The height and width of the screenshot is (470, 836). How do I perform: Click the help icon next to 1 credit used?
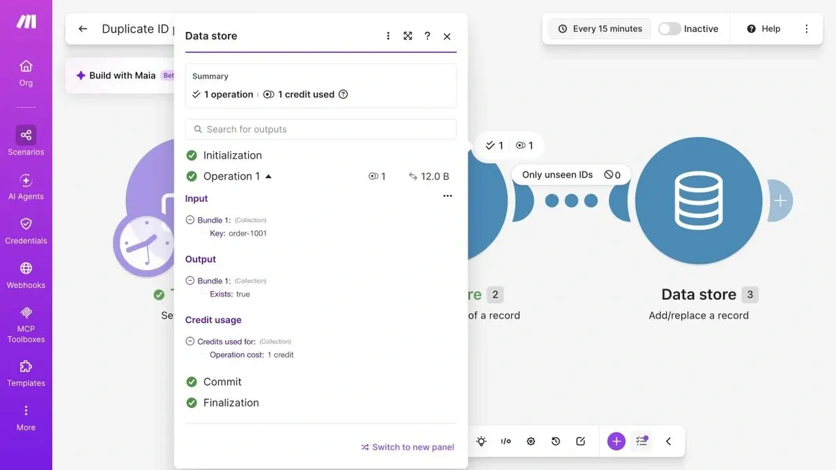click(343, 95)
